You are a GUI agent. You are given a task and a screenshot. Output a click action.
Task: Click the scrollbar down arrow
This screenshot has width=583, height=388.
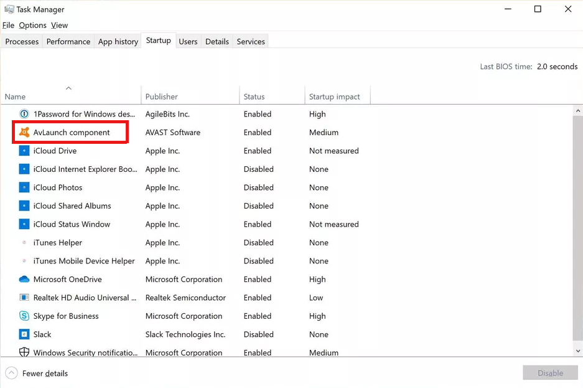pyautogui.click(x=578, y=351)
